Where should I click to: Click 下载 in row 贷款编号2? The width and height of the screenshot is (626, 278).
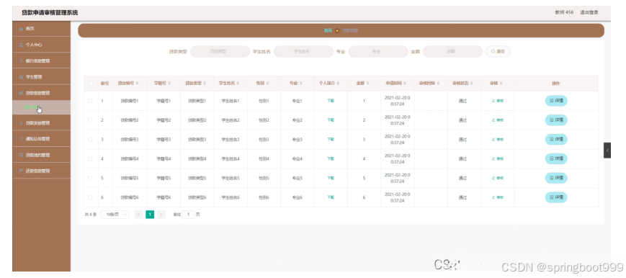331,120
